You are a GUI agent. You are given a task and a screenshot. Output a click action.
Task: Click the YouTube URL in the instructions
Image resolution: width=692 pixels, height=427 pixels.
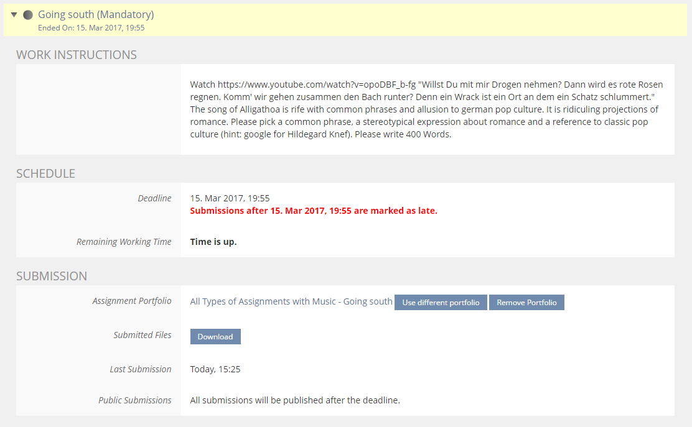(303, 85)
